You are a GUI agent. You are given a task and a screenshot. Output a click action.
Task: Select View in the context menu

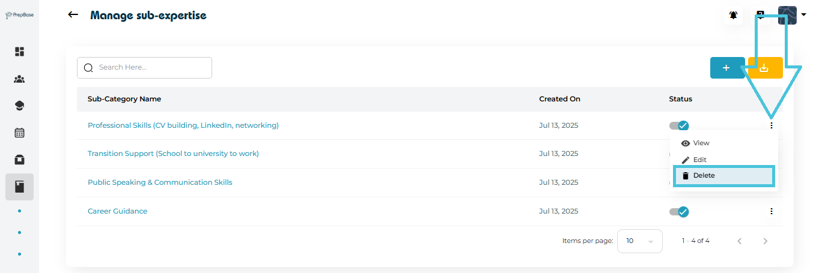701,143
